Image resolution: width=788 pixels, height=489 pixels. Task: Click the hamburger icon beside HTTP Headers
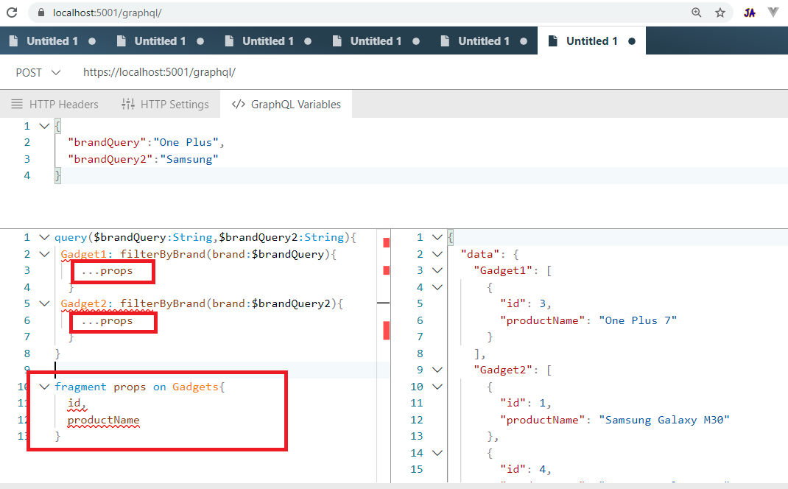pos(17,104)
